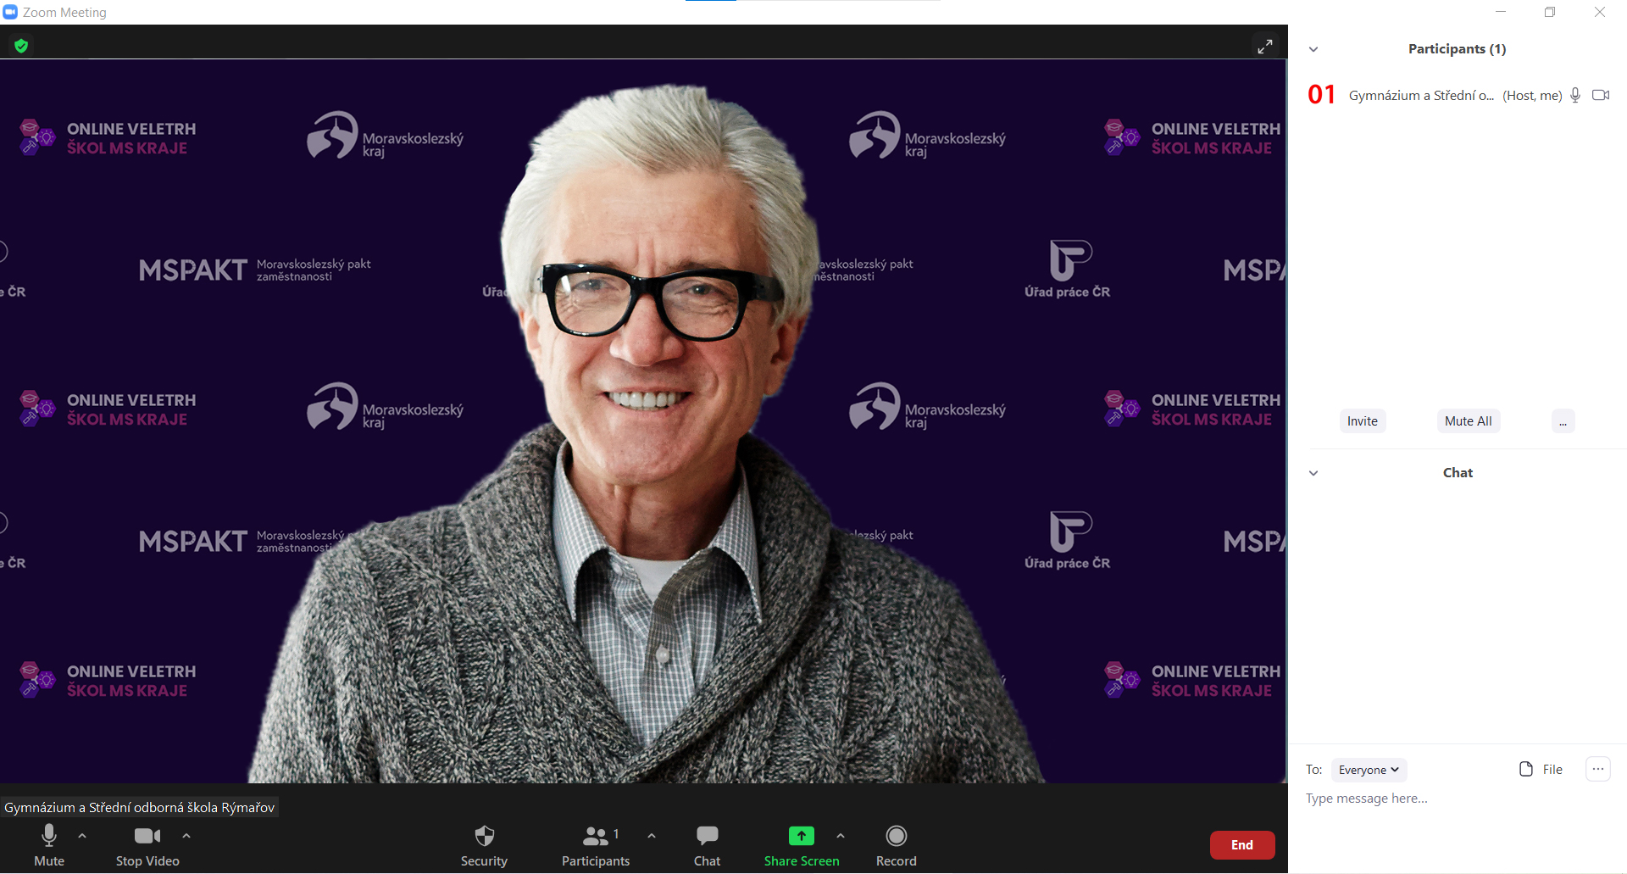Open audio options arrow next to Mute
This screenshot has height=874, width=1627.
tap(82, 836)
